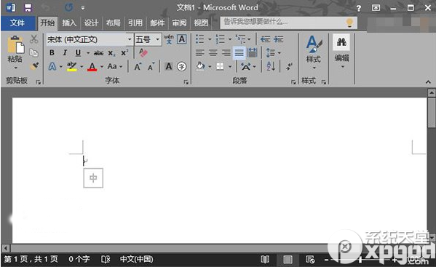This screenshot has height=267, width=436.
Task: Click vertical scrollbar up arrow
Action: pyautogui.click(x=432, y=93)
